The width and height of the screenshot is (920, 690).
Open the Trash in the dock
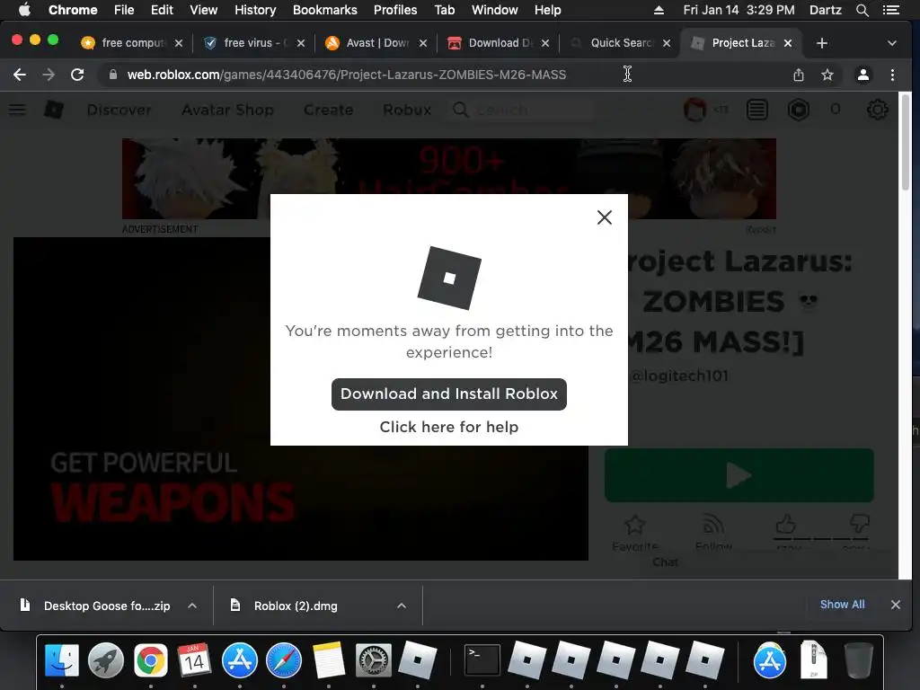pyautogui.click(x=858, y=660)
